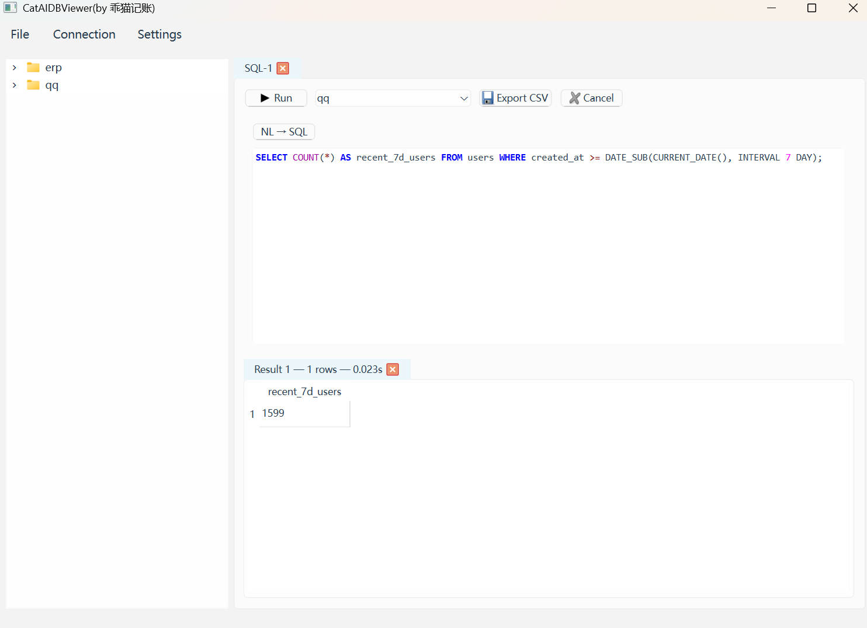Click the recent_7d_users column header
The height and width of the screenshot is (628, 867).
click(304, 392)
